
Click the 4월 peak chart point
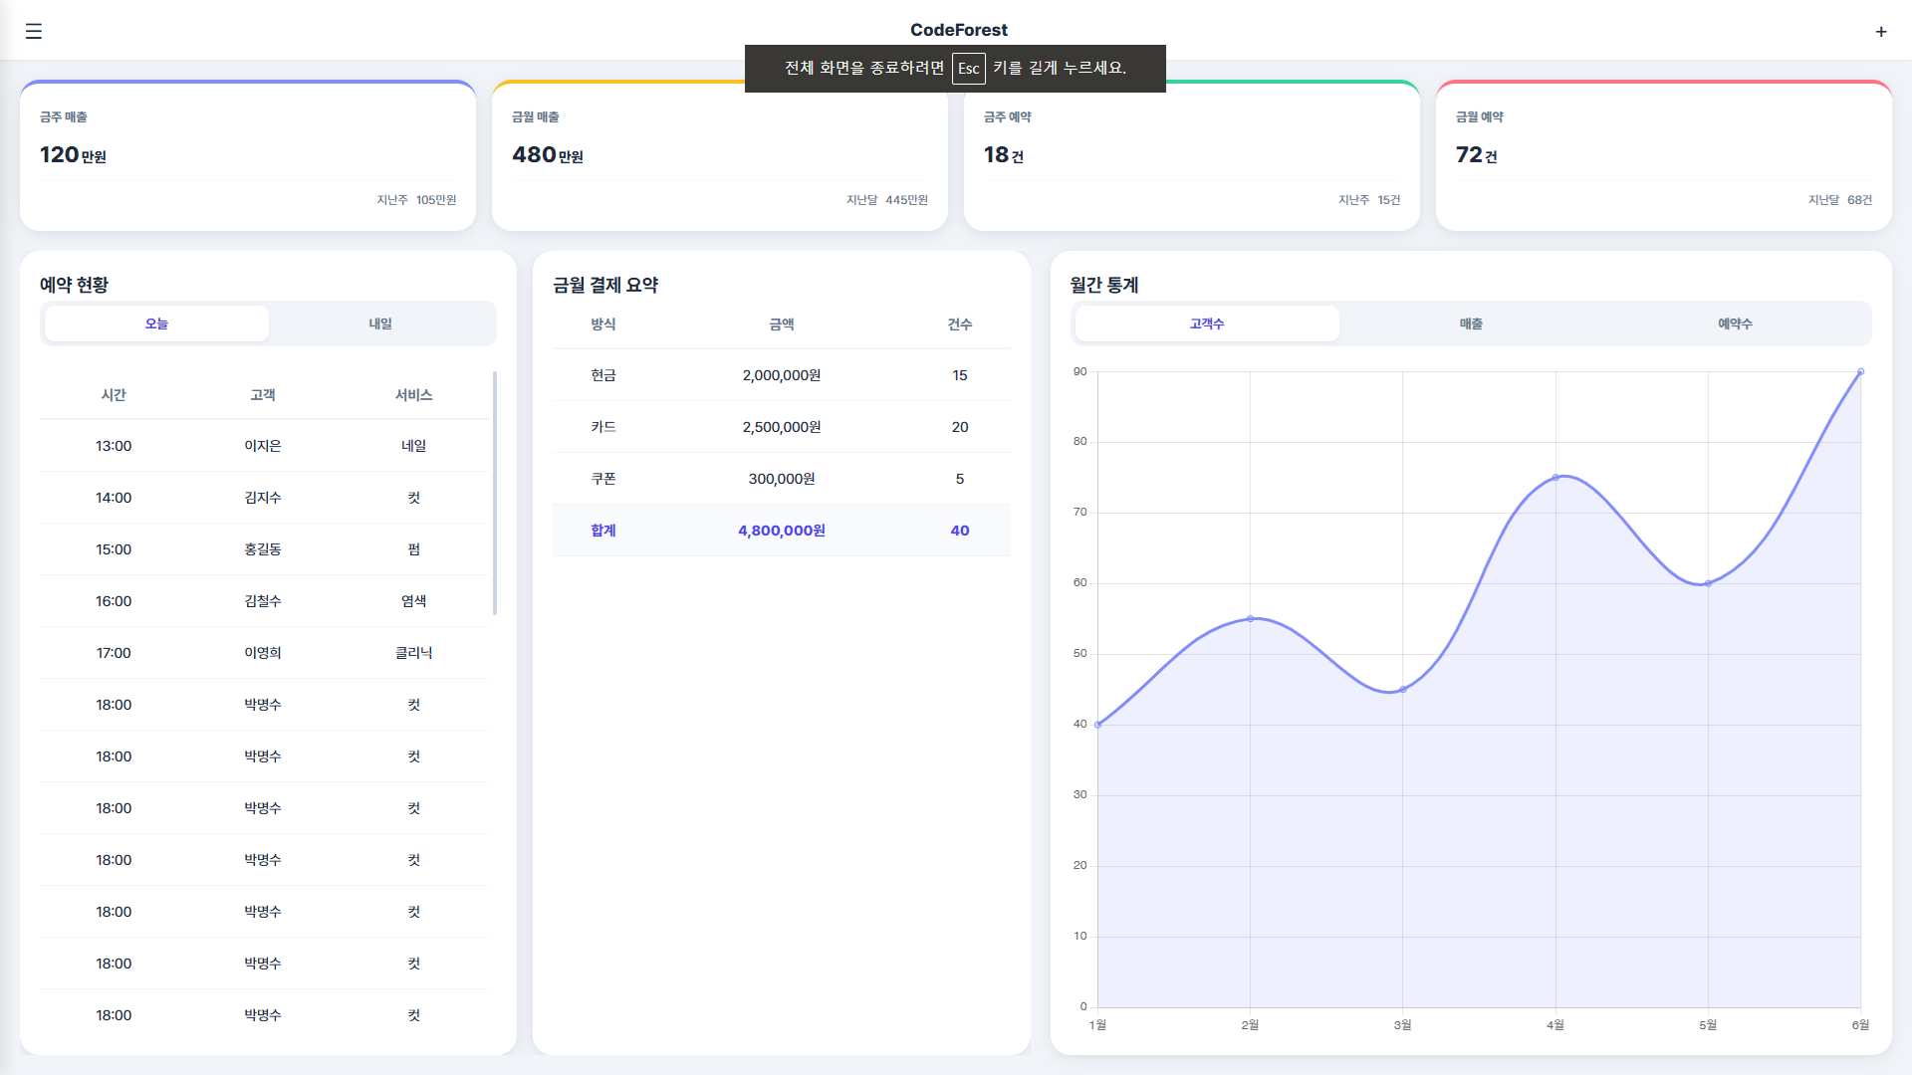(1555, 478)
